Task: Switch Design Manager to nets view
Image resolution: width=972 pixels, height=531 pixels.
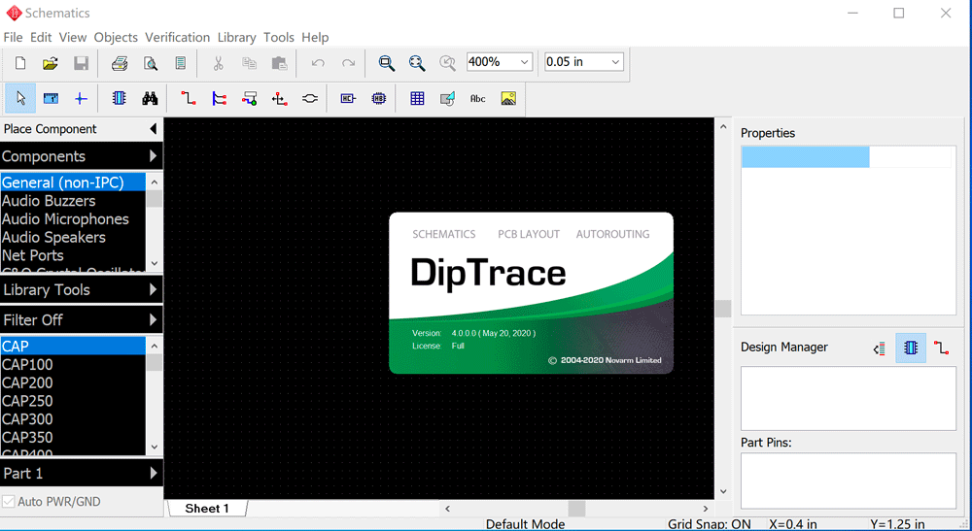Action: [x=941, y=348]
